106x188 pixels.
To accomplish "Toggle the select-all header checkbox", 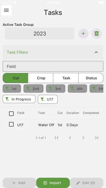I will 11,113.
